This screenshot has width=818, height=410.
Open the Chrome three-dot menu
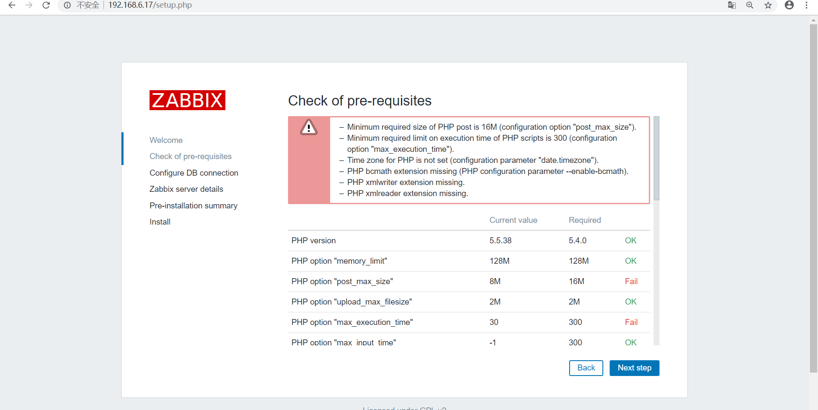[806, 5]
